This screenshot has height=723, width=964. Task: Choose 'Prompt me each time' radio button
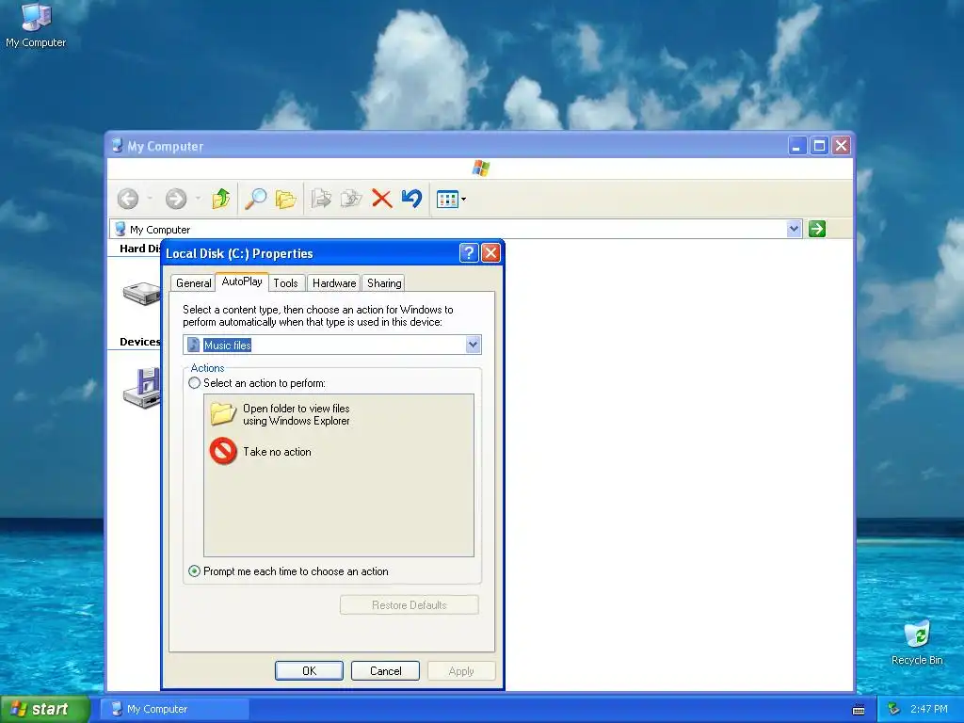pyautogui.click(x=194, y=571)
